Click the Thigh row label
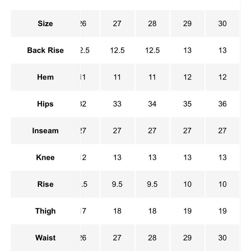 45,211
